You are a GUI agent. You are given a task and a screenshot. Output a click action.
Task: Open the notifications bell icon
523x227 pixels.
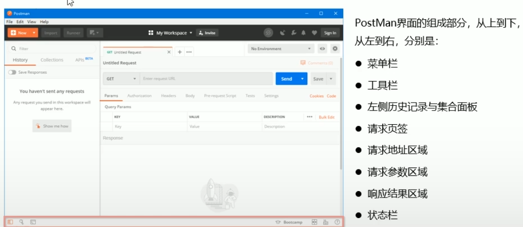(x=303, y=32)
